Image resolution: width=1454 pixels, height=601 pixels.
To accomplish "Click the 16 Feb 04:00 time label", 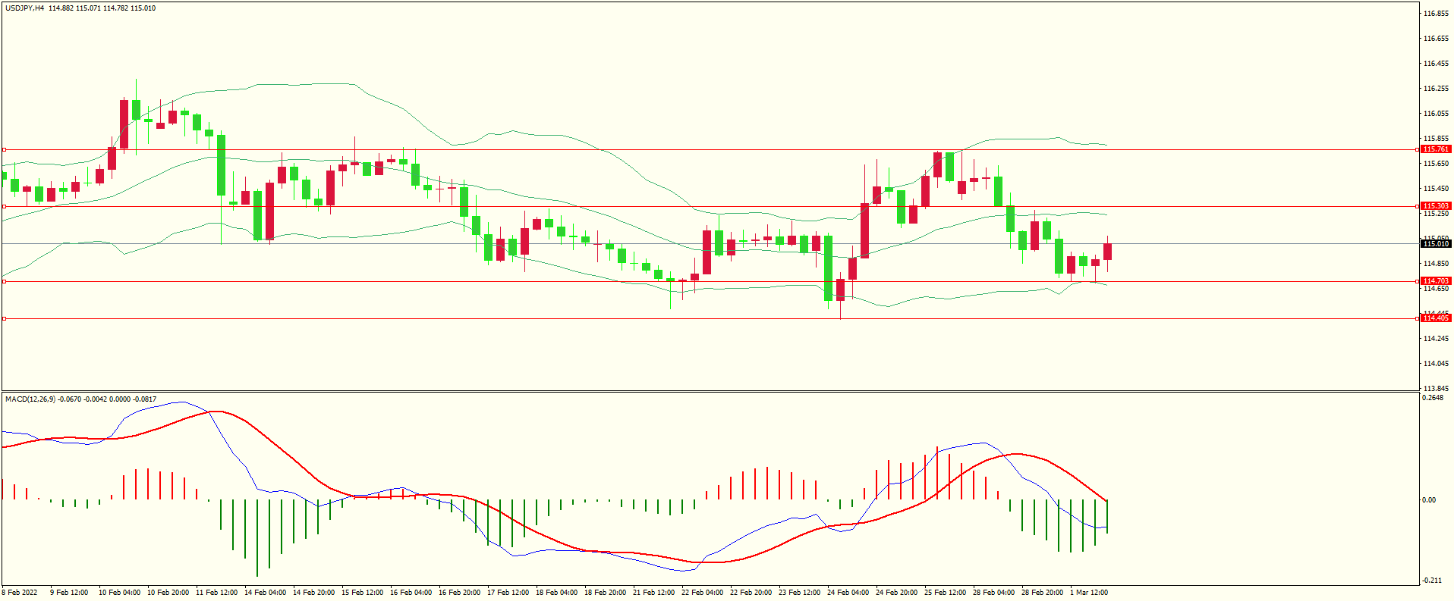I will tap(411, 593).
